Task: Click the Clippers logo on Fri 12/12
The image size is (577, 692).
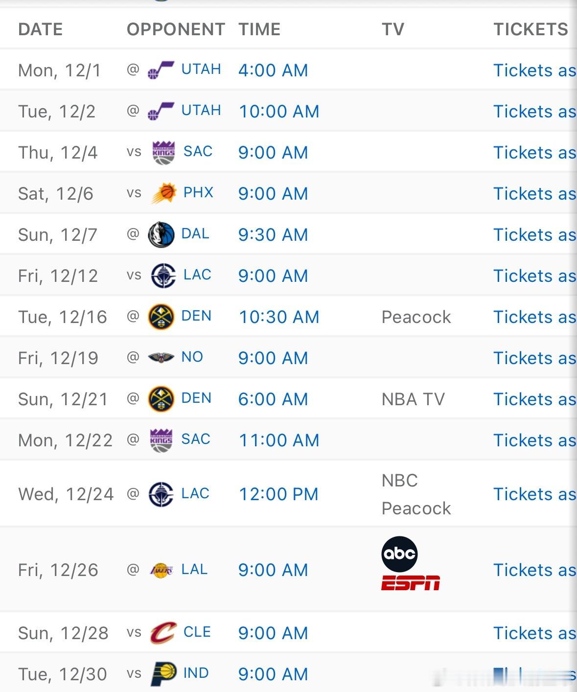Action: point(163,276)
